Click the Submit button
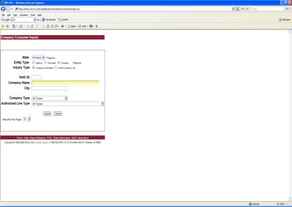The width and height of the screenshot is (292, 207). [47, 114]
